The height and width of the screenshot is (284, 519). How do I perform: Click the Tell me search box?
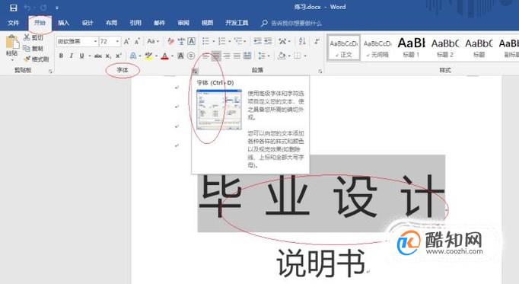pos(291,23)
